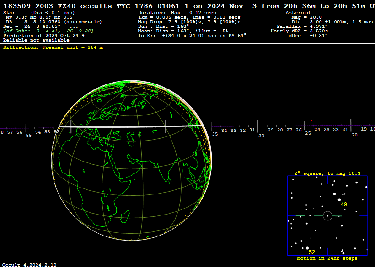Click the 'dDec = -0.31"' value

(x=308, y=36)
